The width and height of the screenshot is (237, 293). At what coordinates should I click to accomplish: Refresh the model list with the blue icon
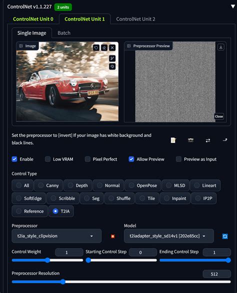[x=225, y=236]
